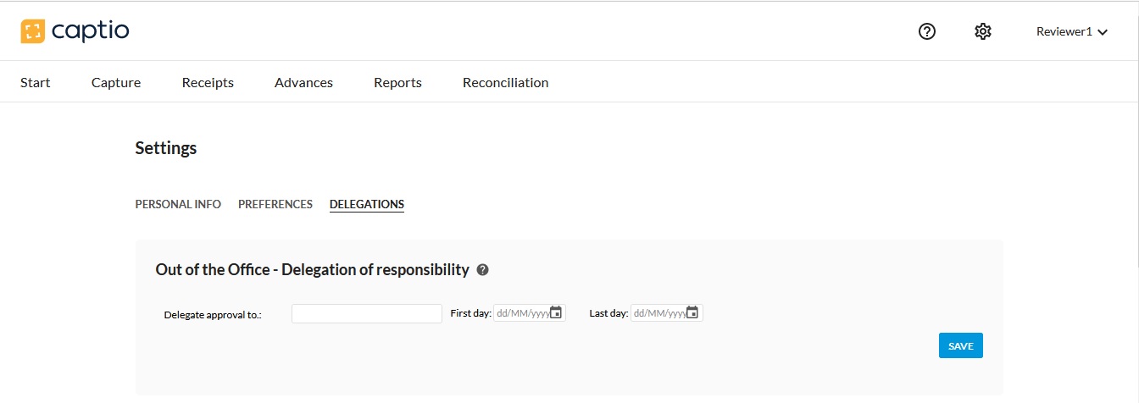The height and width of the screenshot is (403, 1139).
Task: Open the Reconciliation page
Action: (505, 83)
